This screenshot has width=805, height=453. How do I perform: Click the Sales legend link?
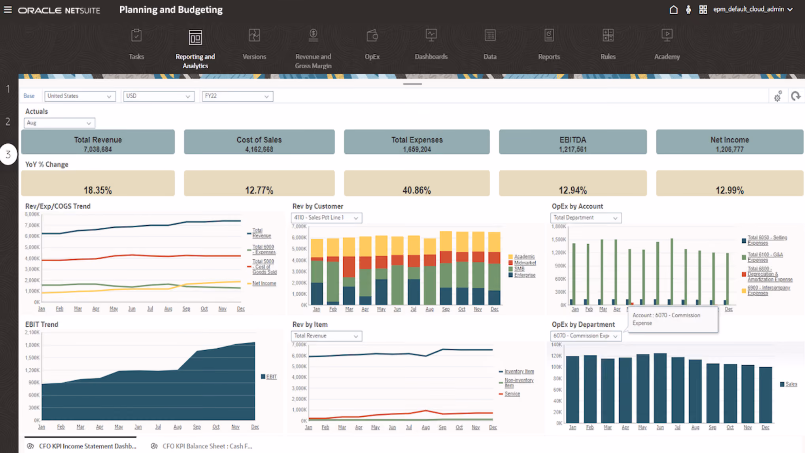click(x=791, y=384)
